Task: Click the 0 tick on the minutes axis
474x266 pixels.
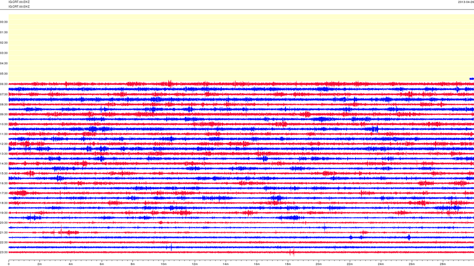Action: (x=9, y=264)
